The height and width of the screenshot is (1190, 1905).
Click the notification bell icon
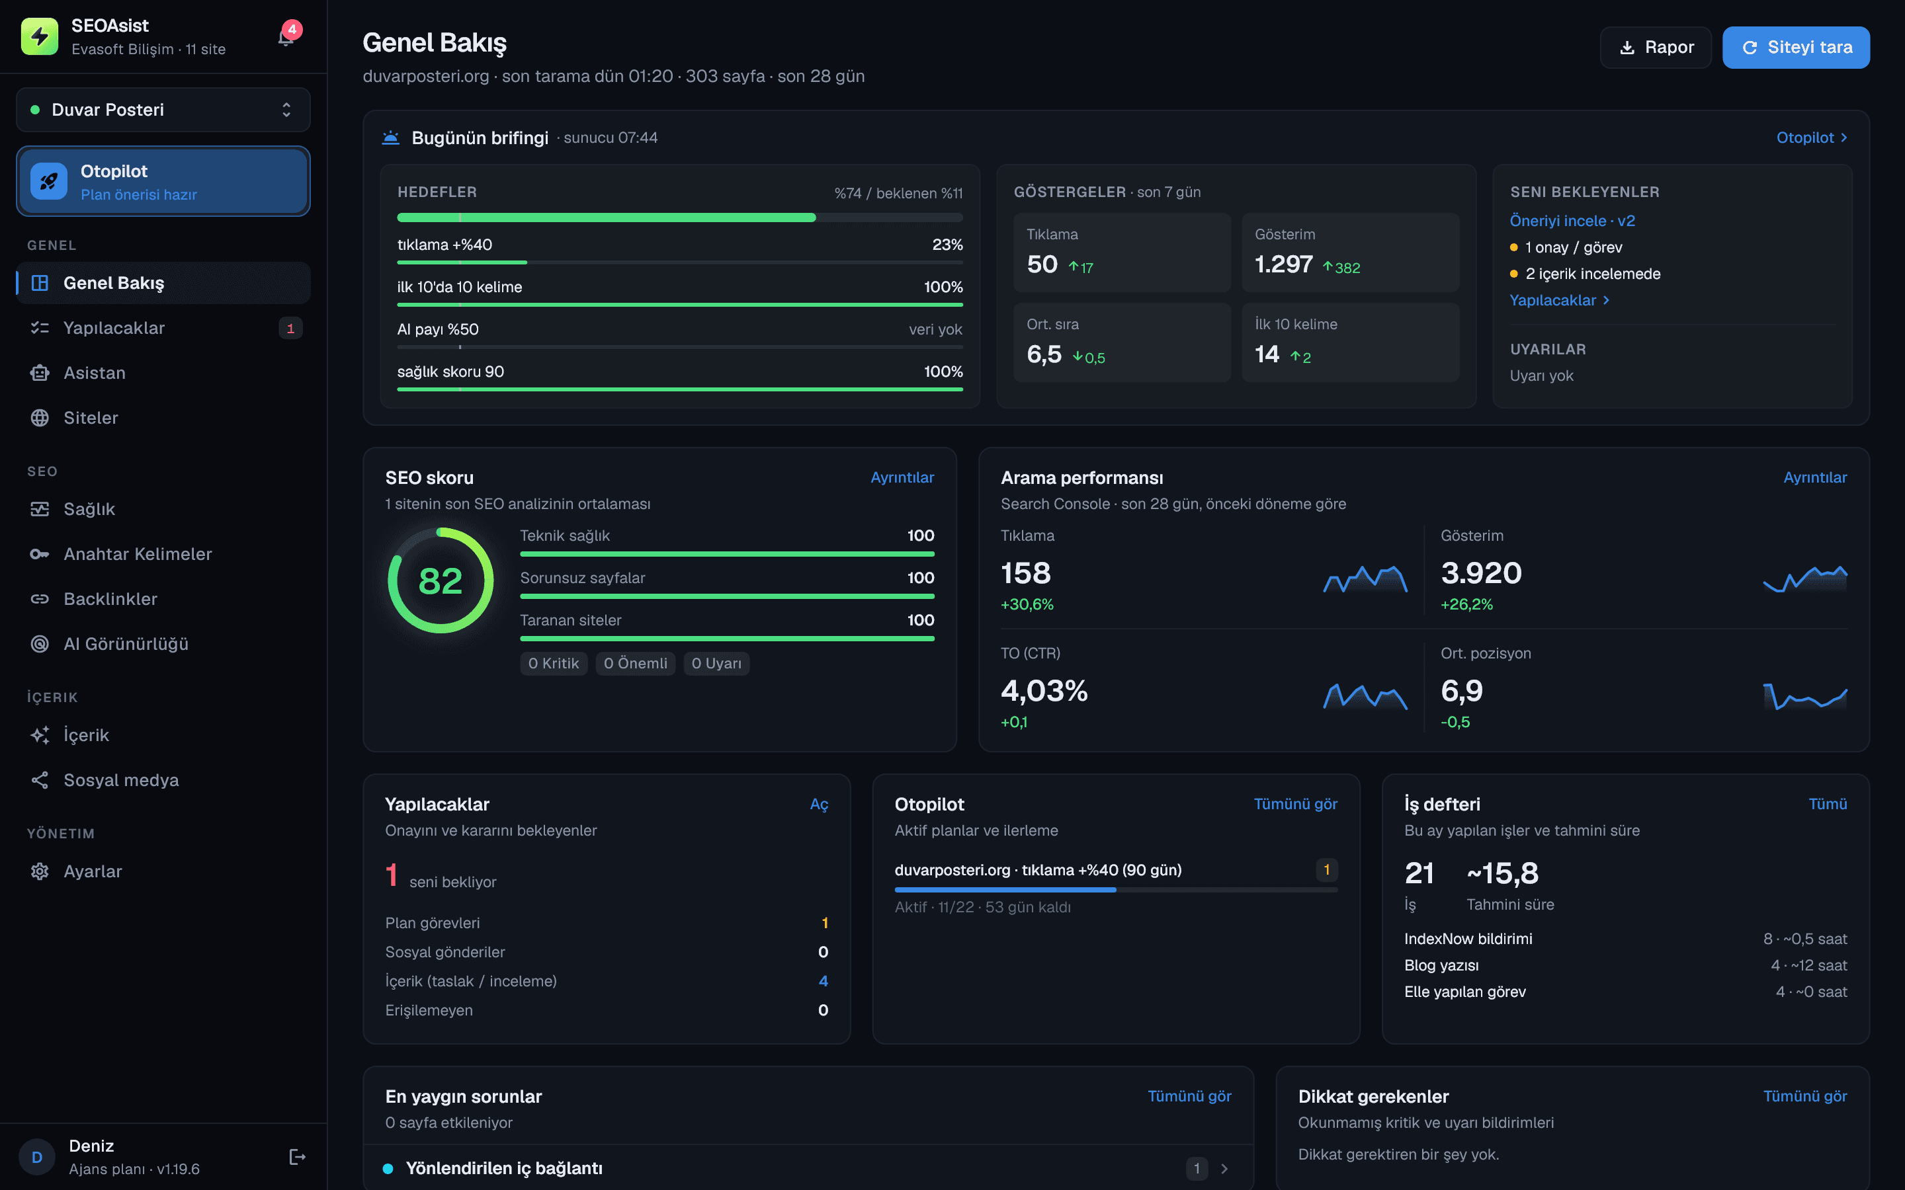(286, 36)
